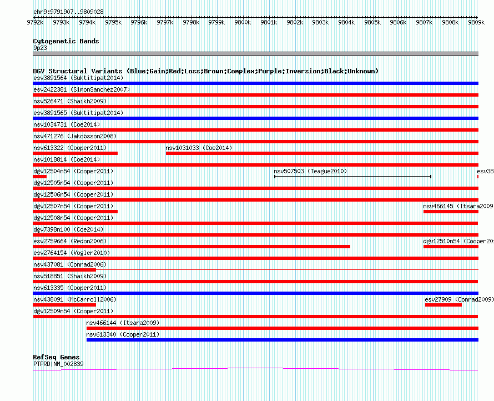Click the magenta PTPRD gene line
Image resolution: width=494 pixels, height=401 pixels.
tap(255, 369)
